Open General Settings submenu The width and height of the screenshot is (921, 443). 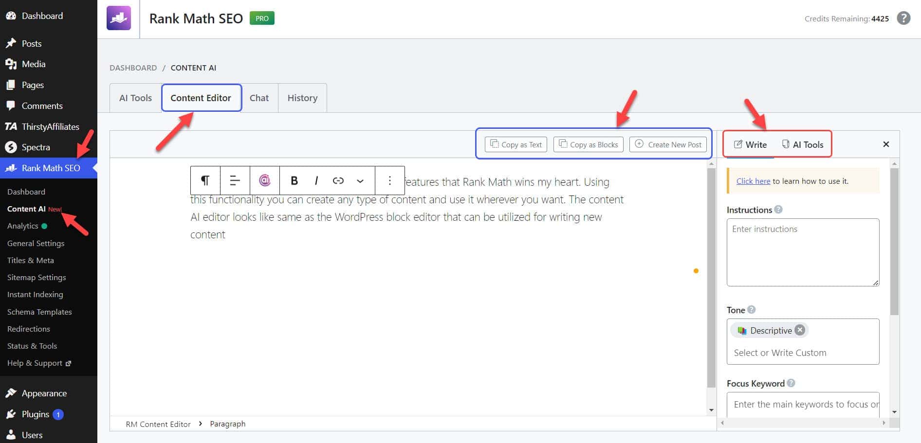pyautogui.click(x=36, y=243)
